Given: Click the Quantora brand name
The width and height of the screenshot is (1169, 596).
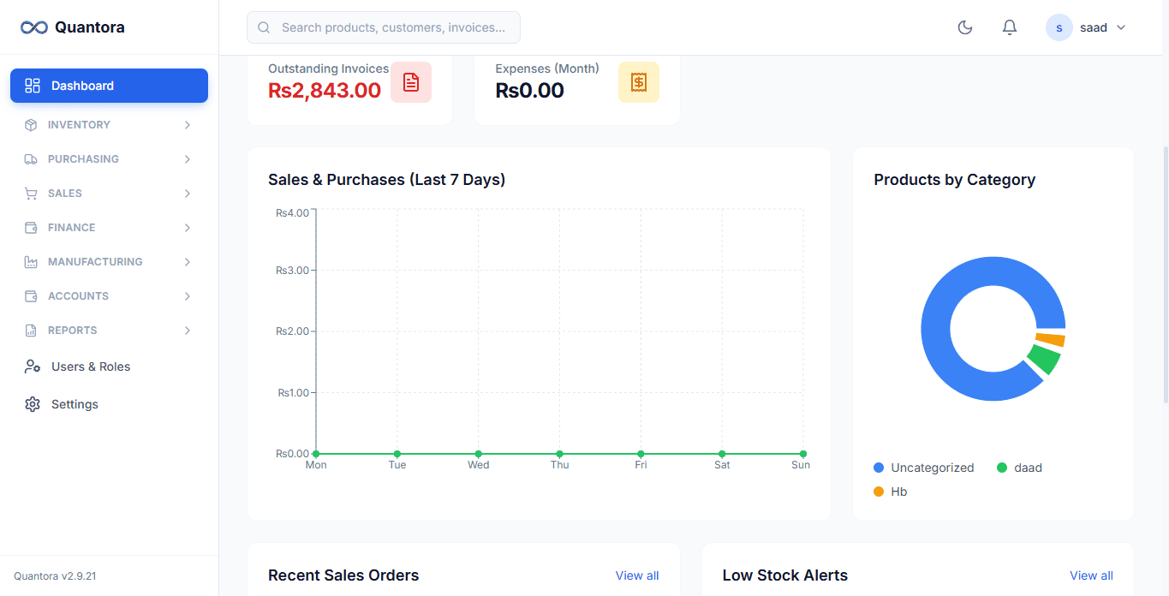Looking at the screenshot, I should coord(90,27).
